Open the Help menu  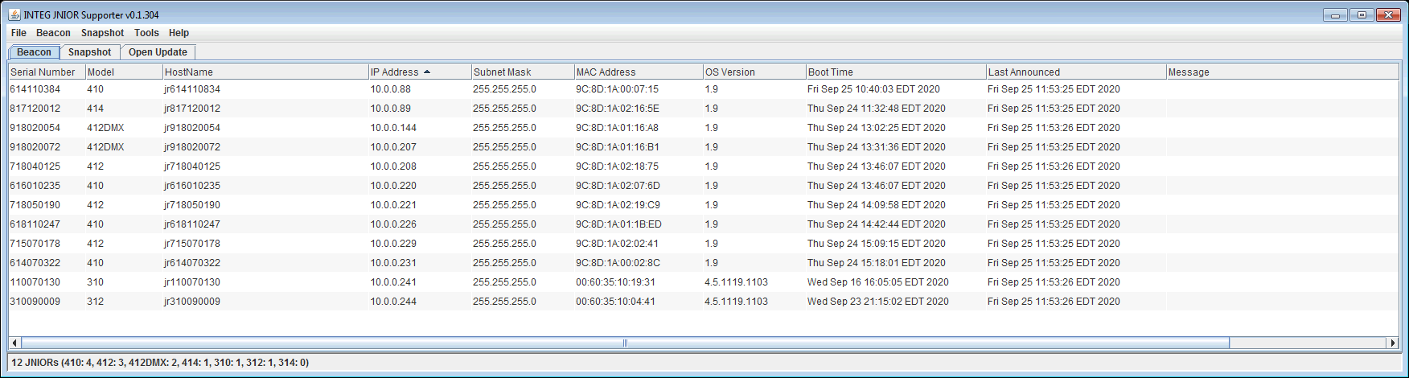179,33
